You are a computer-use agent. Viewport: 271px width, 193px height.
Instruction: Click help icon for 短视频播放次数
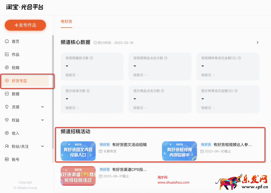[x=91, y=58]
